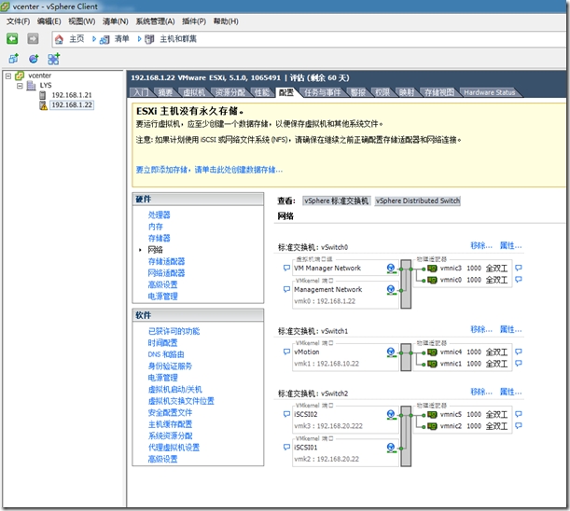This screenshot has width=570, height=511.
Task: Click 移除 for vSwitch1
Action: pyautogui.click(x=481, y=330)
